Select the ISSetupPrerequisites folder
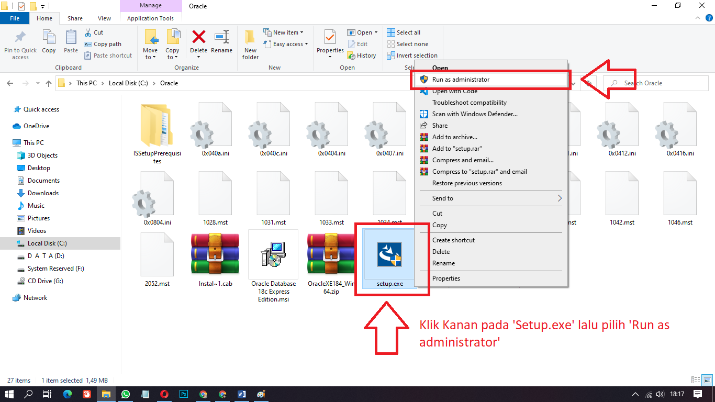The width and height of the screenshot is (715, 402). (x=158, y=134)
